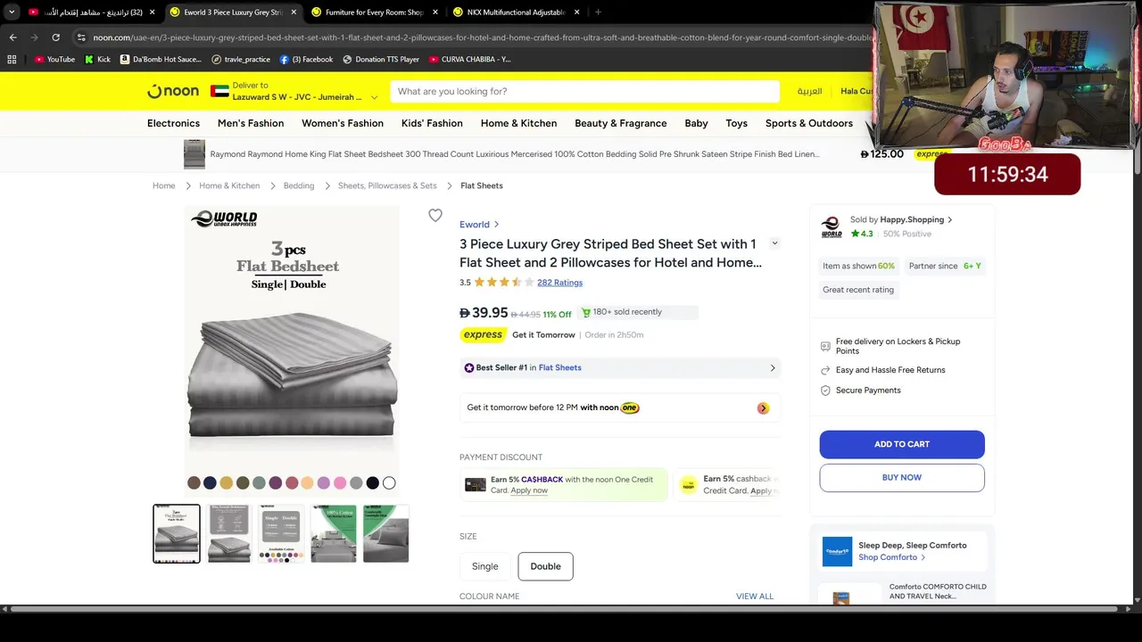Open the 282 Ratings link
The image size is (1142, 642).
pyautogui.click(x=559, y=283)
